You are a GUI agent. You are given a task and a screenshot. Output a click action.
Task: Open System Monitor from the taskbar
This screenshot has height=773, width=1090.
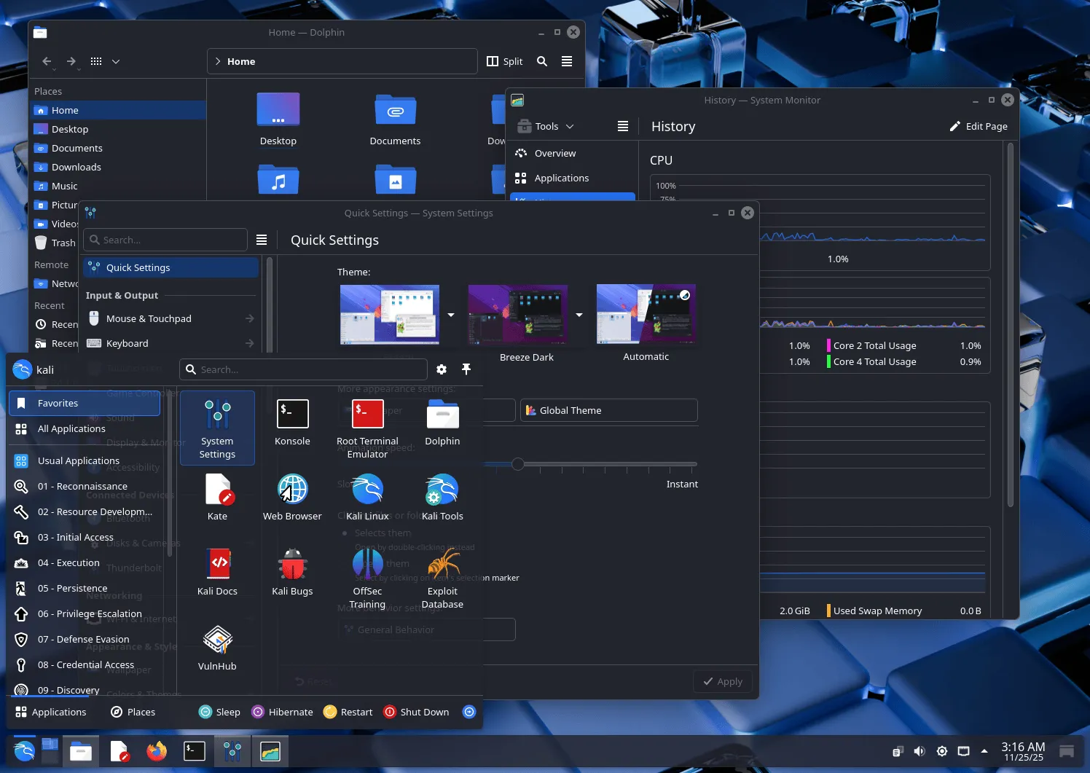point(270,750)
